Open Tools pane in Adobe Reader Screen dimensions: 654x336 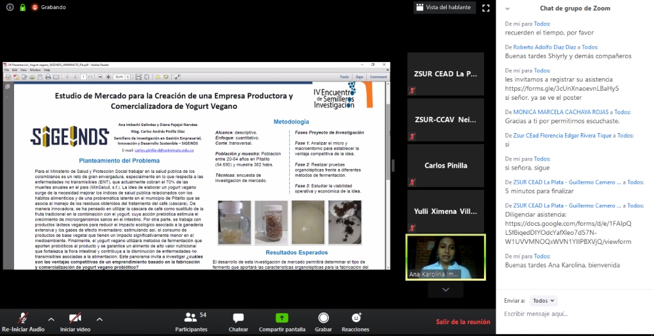344,77
